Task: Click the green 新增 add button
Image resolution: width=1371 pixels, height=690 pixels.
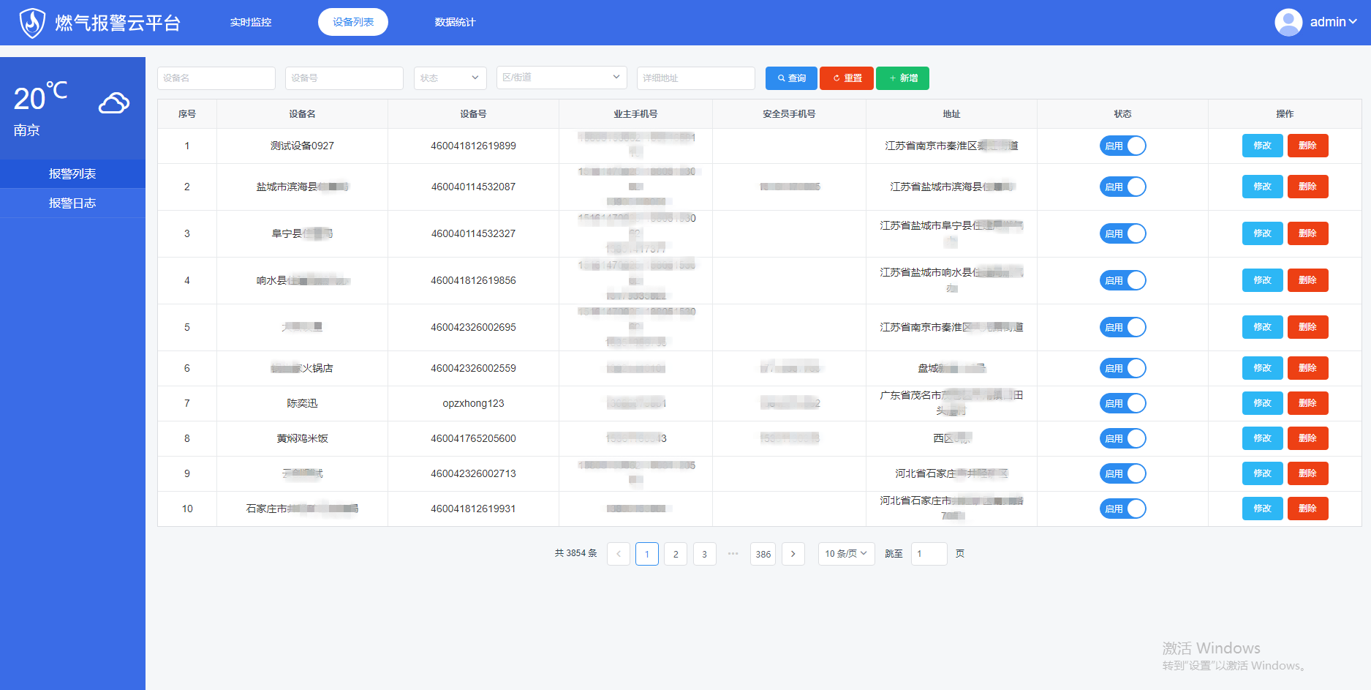Action: (902, 78)
